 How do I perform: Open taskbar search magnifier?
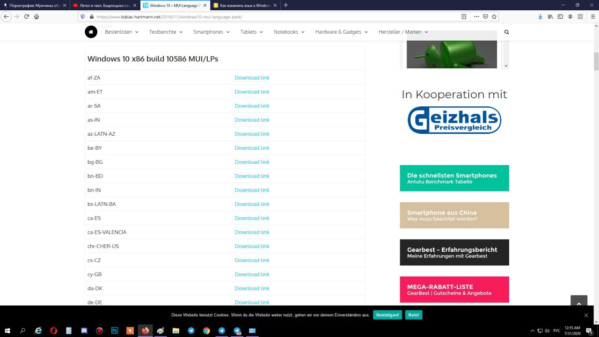click(x=22, y=330)
